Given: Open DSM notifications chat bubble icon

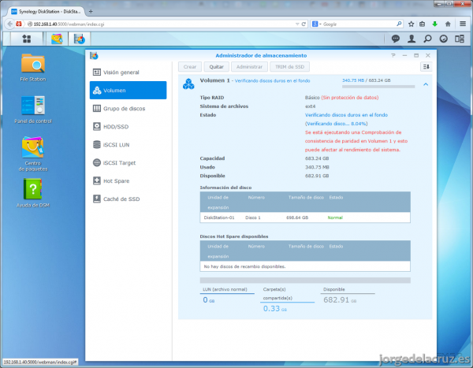Looking at the screenshot, I should tap(396, 39).
